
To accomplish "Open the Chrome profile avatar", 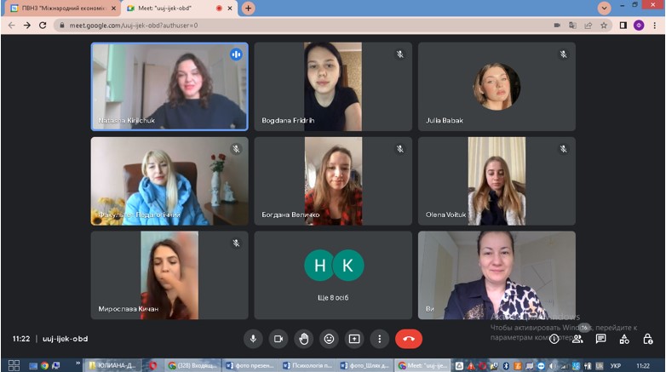I will pyautogui.click(x=639, y=26).
